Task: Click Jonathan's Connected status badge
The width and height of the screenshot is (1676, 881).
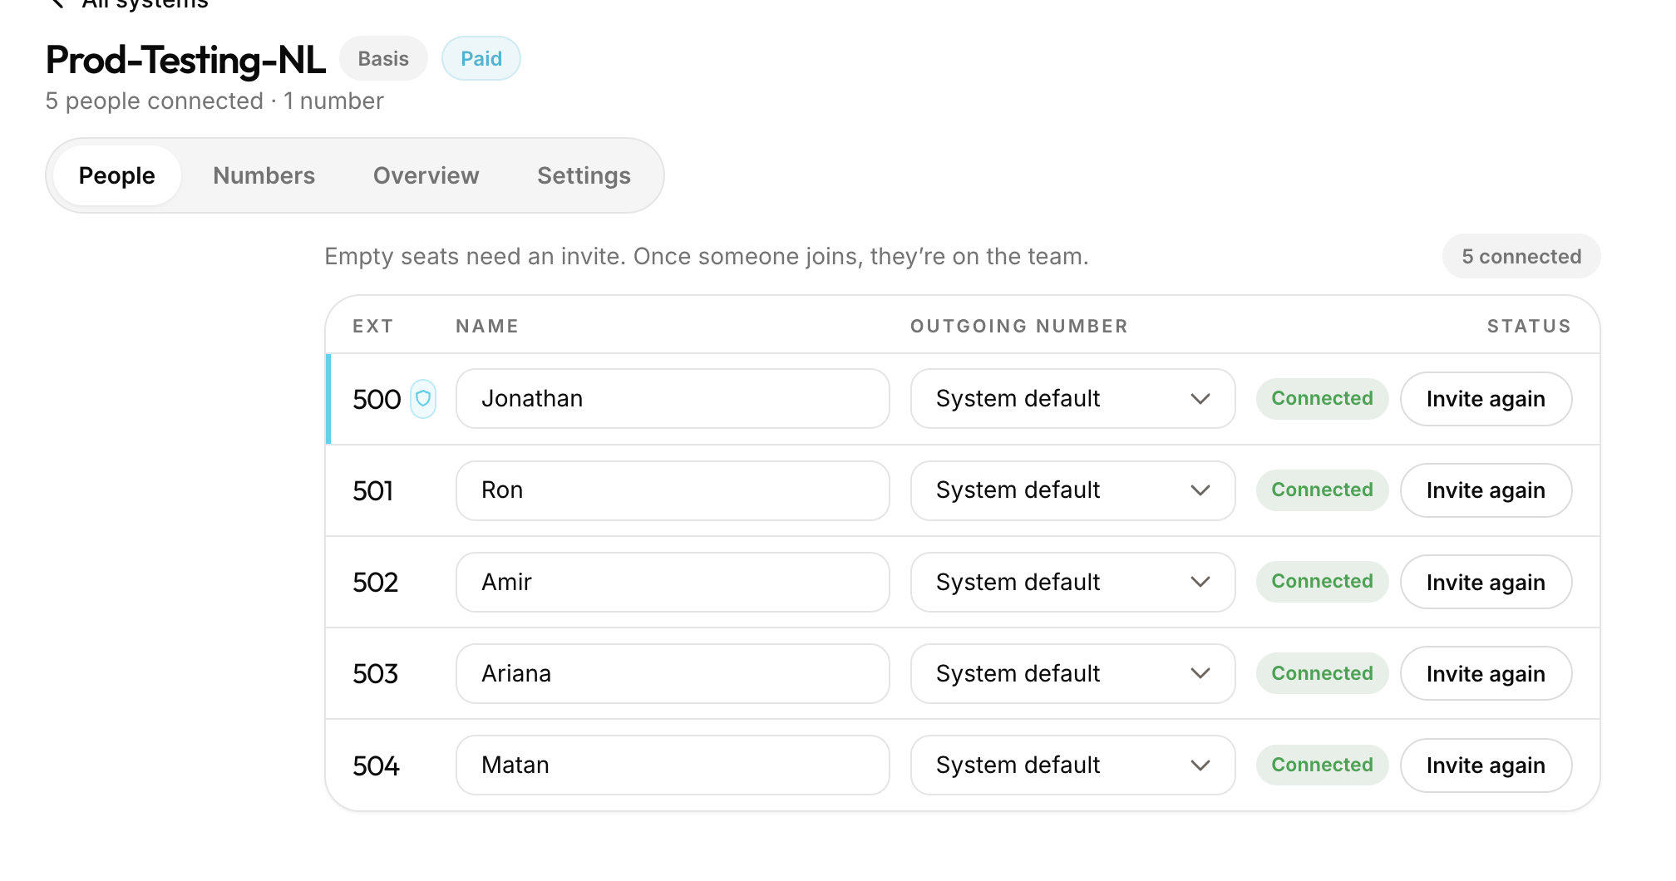Action: point(1322,399)
